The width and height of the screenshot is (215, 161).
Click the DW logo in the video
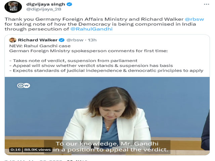tap(24, 86)
